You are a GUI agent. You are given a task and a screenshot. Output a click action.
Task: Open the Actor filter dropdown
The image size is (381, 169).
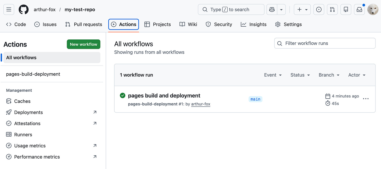coord(357,75)
